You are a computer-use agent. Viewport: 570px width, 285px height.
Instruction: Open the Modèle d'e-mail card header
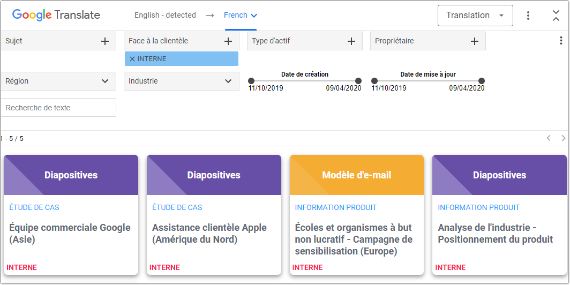[x=357, y=175]
